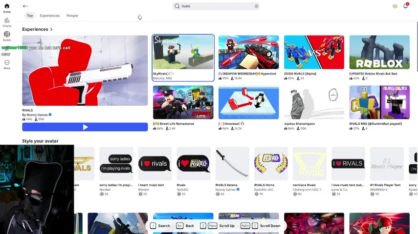418x234 pixels.
Task: Click the Back shortcut hint button
Action: (185, 226)
